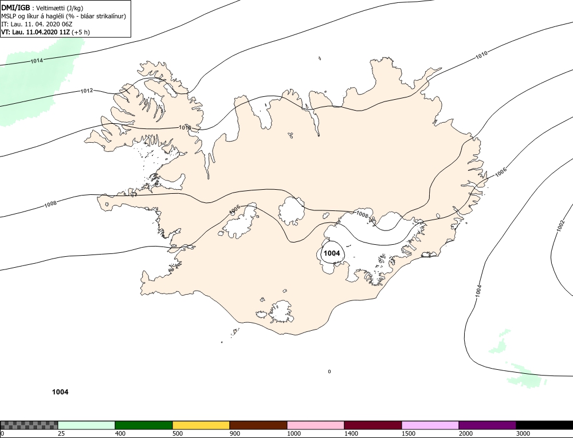Click the lavender 1500–2000 legend swatch
This screenshot has width=573, height=438.
(x=430, y=425)
